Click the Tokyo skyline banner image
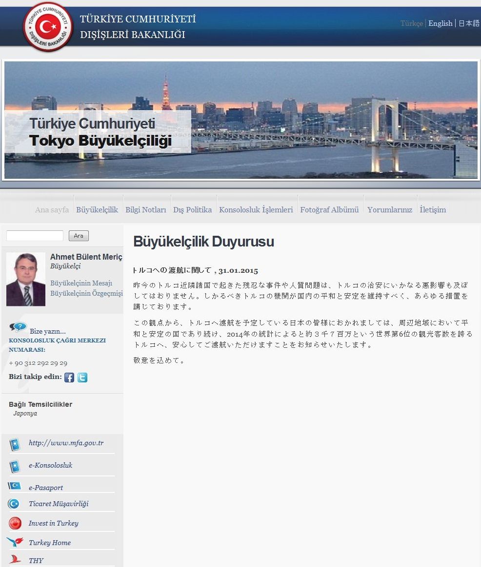The height and width of the screenshot is (567, 481). (x=241, y=120)
